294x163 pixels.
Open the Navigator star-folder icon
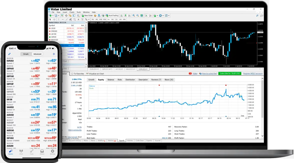pos(70,15)
